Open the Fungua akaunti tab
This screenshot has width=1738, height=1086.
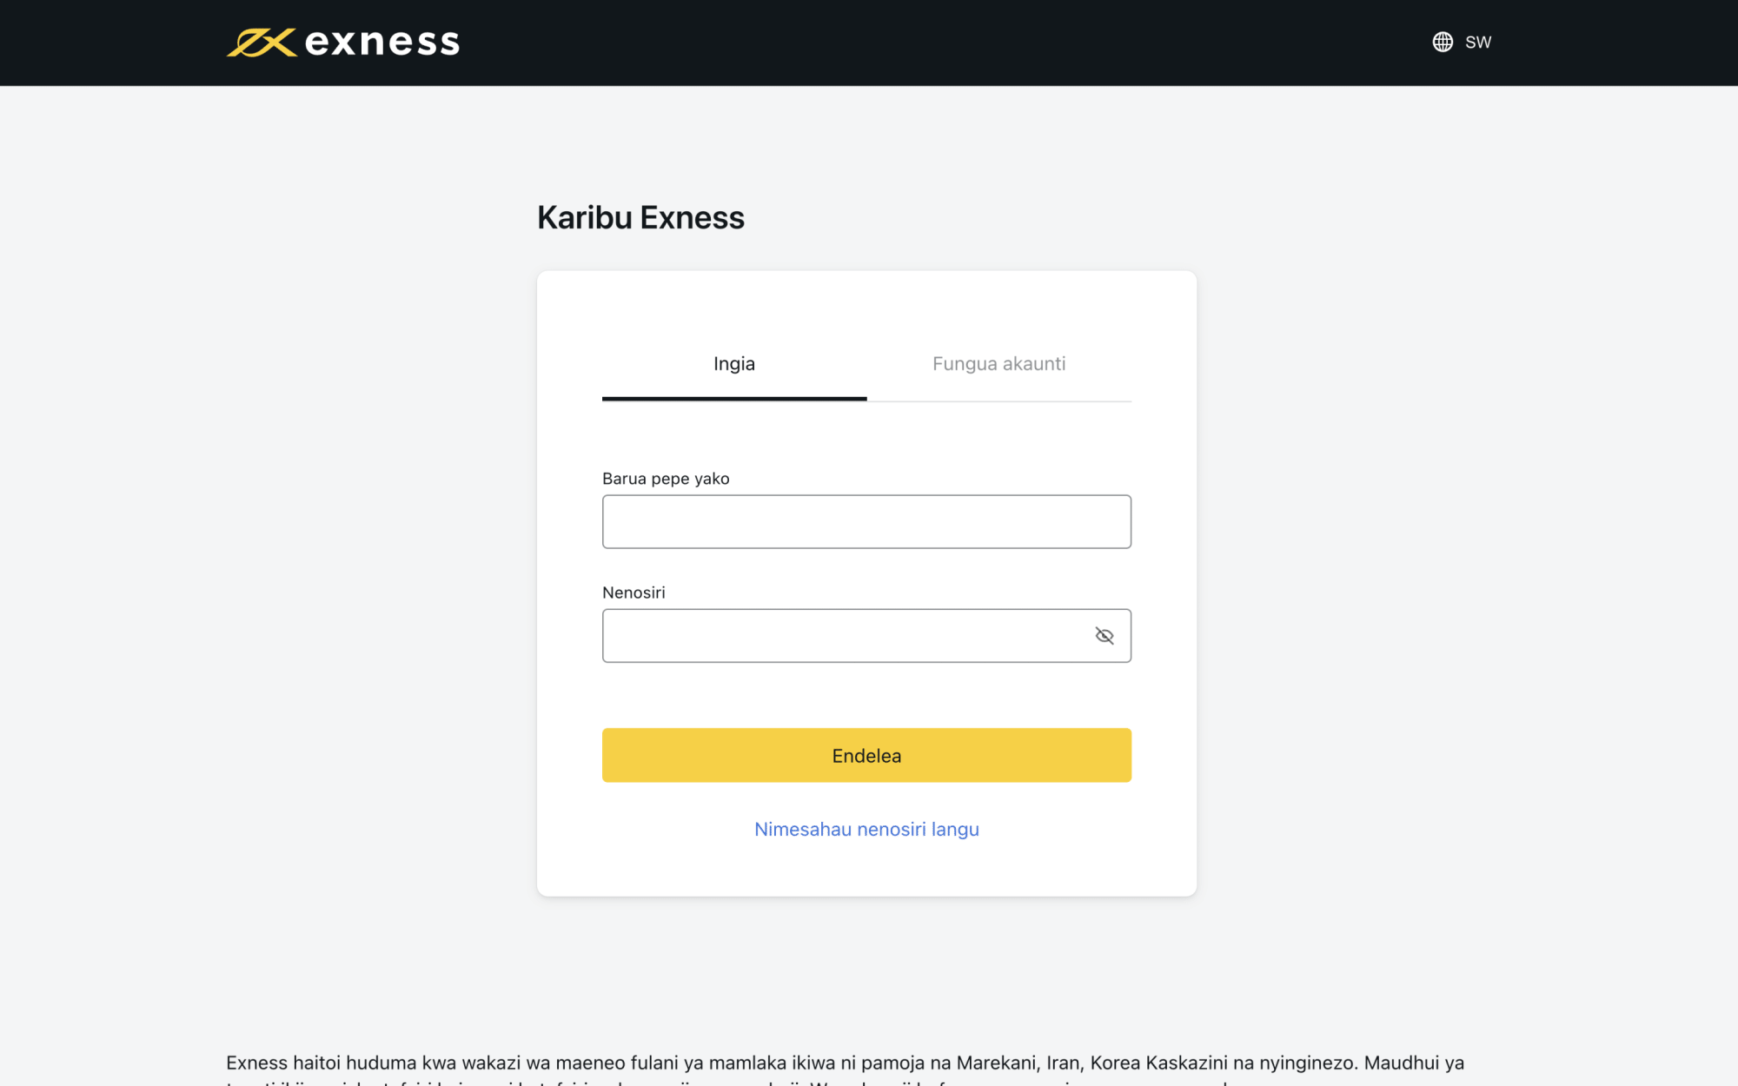point(999,363)
